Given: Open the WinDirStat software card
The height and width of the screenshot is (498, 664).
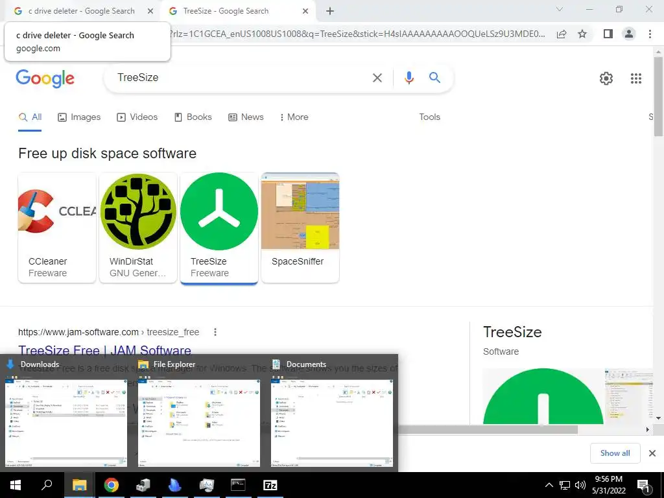Looking at the screenshot, I should pyautogui.click(x=138, y=227).
